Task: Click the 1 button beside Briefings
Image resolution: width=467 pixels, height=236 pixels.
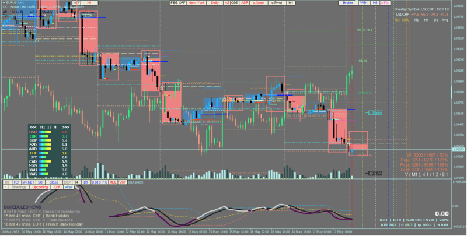Action: tap(6, 187)
